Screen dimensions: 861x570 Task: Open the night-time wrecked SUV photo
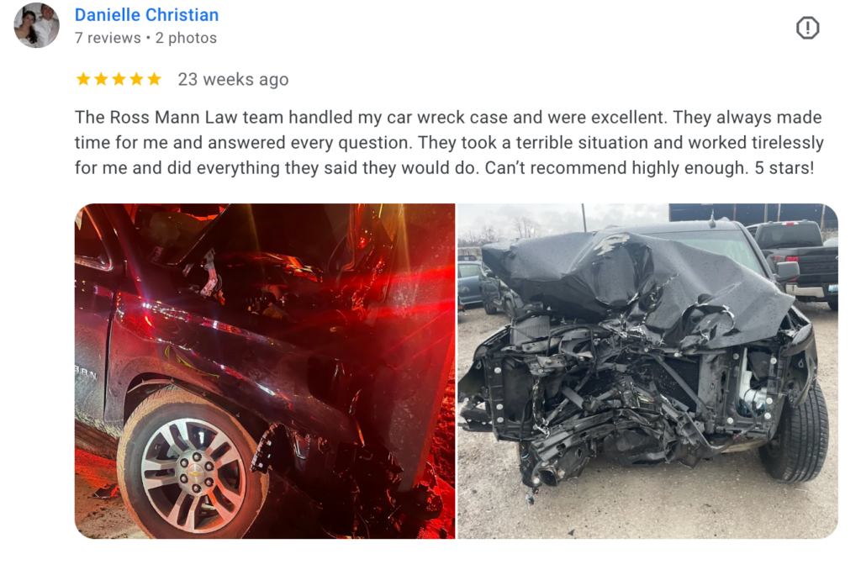265,372
